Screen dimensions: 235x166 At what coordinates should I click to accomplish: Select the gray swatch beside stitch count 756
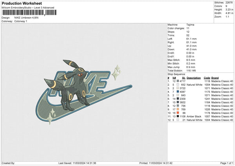(178, 106)
